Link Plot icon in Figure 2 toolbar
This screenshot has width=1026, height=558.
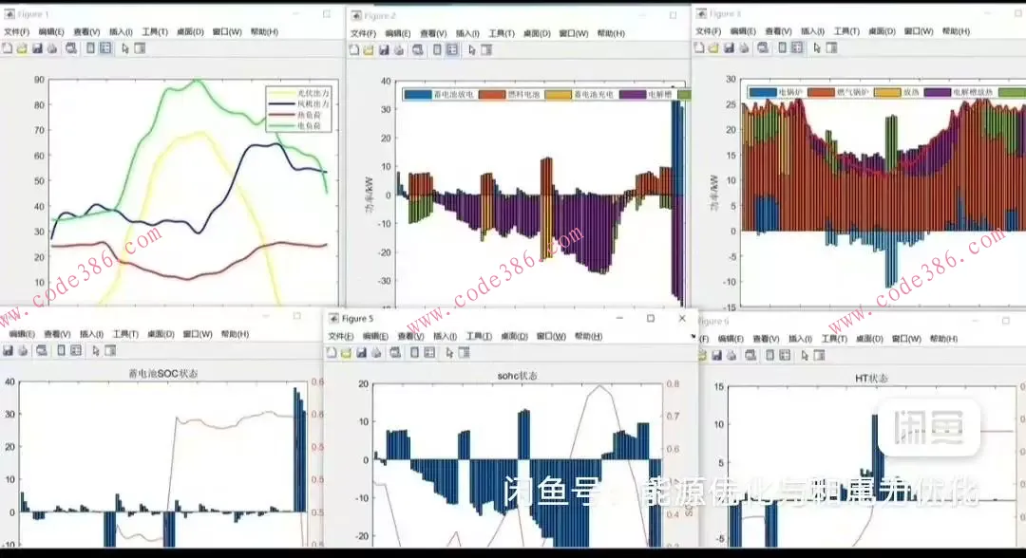click(417, 49)
